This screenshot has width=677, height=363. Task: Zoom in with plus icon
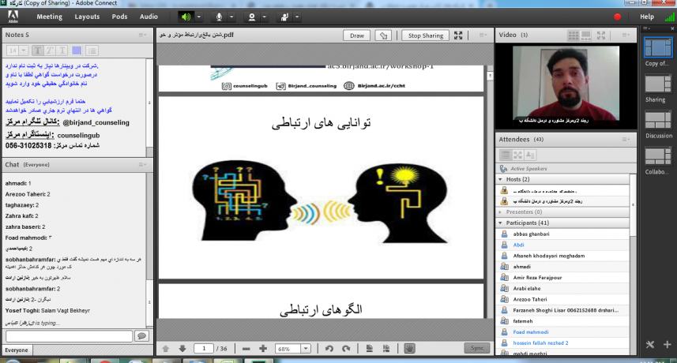(x=263, y=348)
